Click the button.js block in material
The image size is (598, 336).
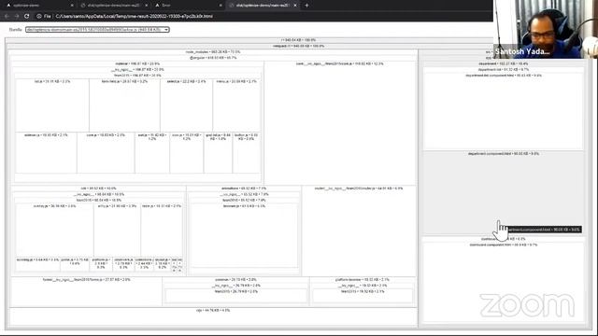[x=247, y=153]
